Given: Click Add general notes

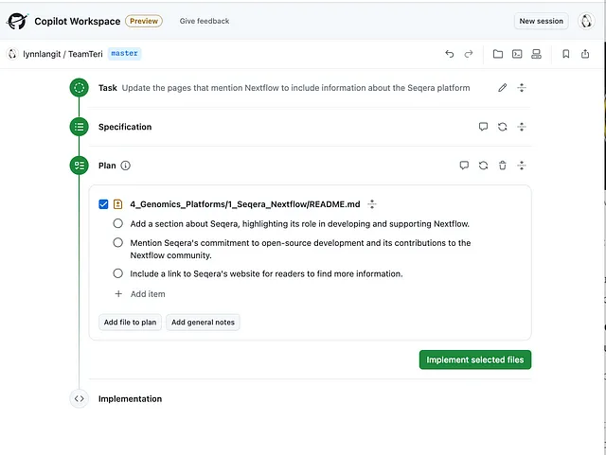Looking at the screenshot, I should [x=203, y=323].
